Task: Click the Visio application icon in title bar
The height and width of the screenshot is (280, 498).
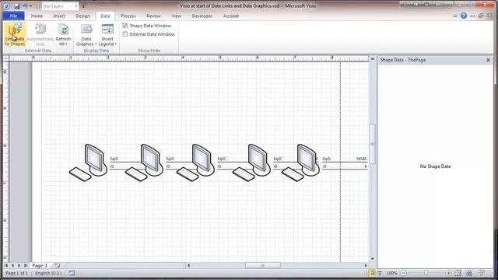Action: [6, 6]
